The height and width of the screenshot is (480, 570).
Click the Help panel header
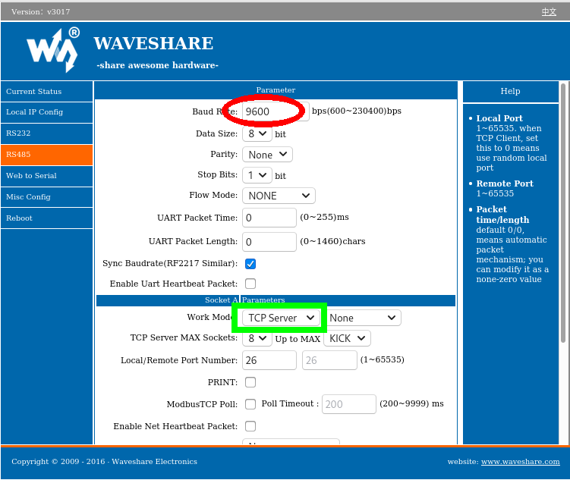click(x=510, y=92)
